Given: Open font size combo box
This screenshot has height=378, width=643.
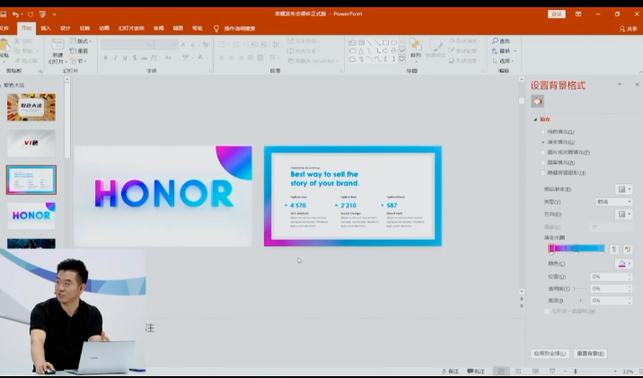Looking at the screenshot, I should (166, 44).
